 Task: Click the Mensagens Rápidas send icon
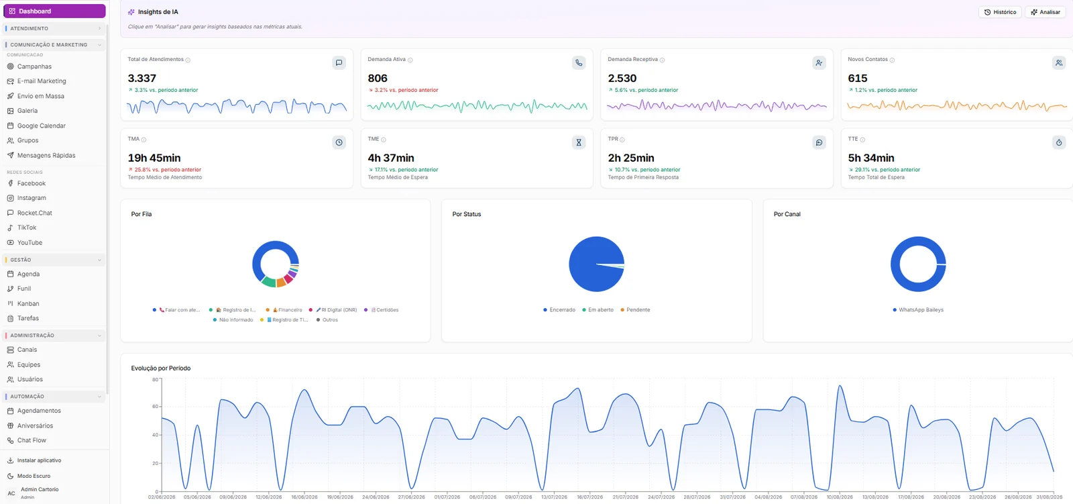10,156
